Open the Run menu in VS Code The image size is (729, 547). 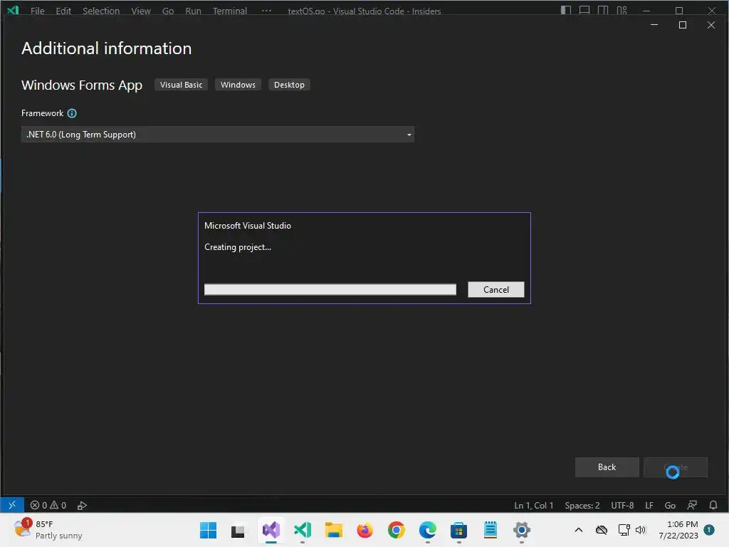(x=193, y=11)
